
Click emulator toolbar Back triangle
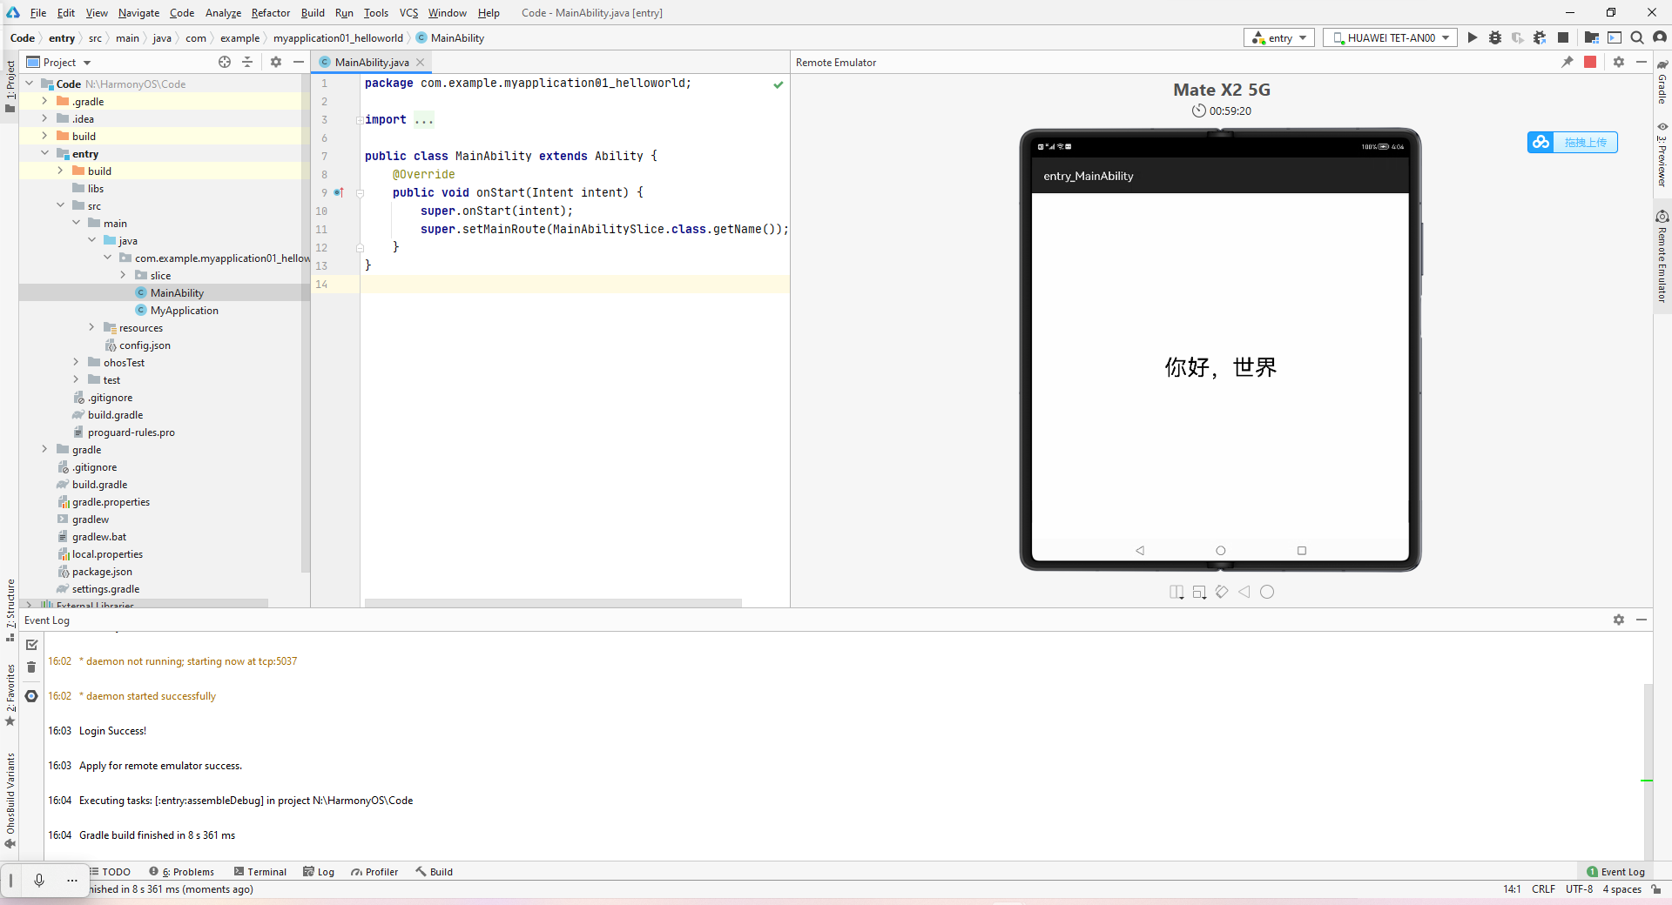click(1244, 592)
